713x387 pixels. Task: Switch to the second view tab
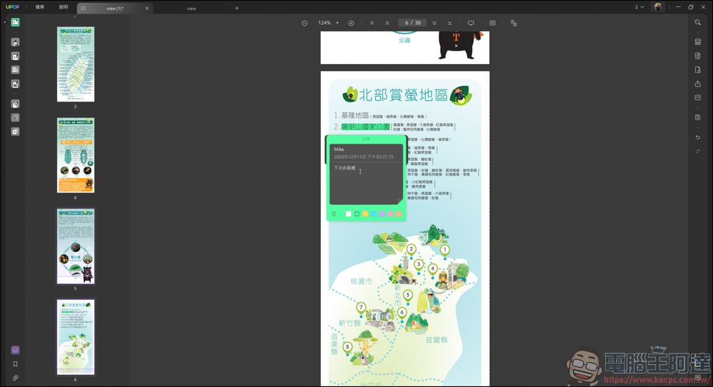point(191,8)
